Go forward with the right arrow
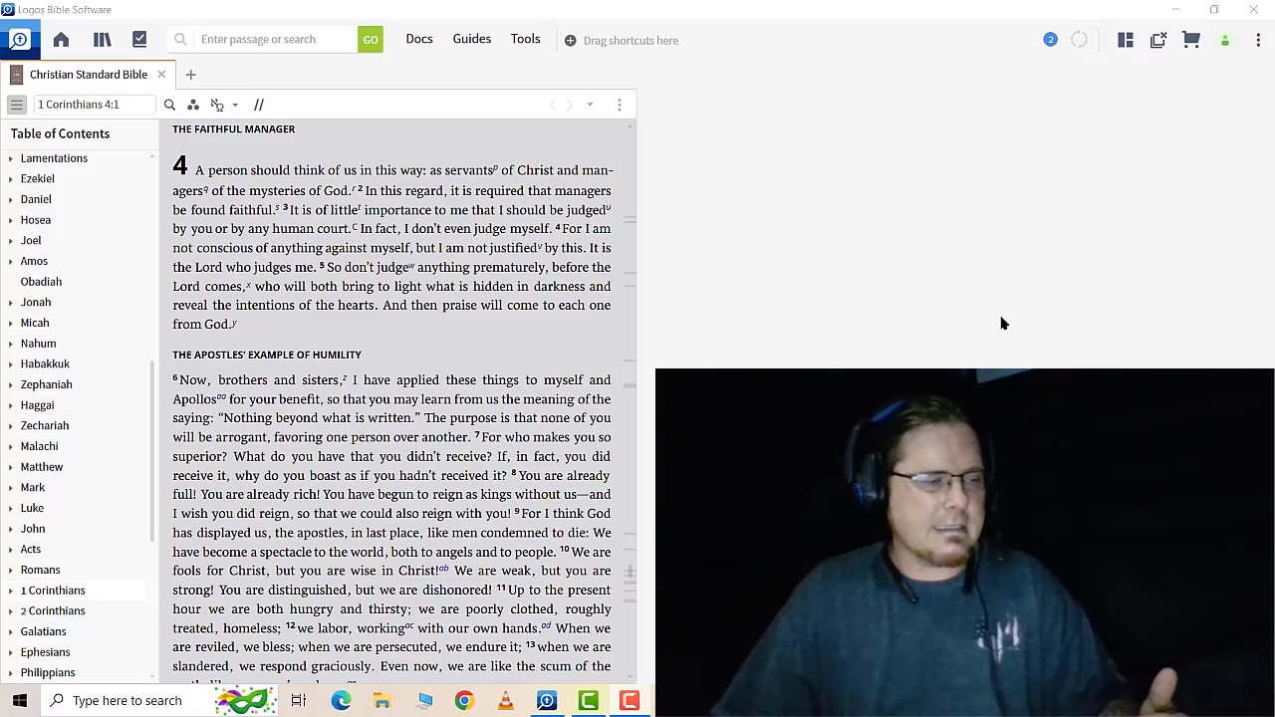The width and height of the screenshot is (1275, 717). [x=570, y=105]
